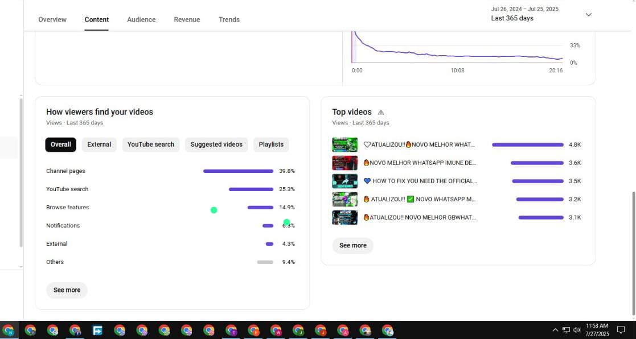Expand the Last 365 days date range dropdown
This screenshot has height=339, width=636.
(588, 15)
